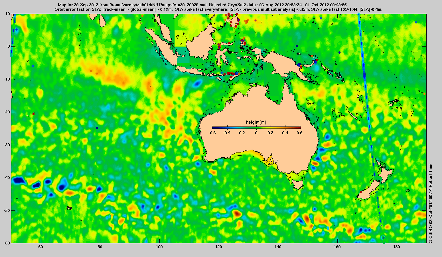Click the 120 longitude tick label

(x=218, y=246)
